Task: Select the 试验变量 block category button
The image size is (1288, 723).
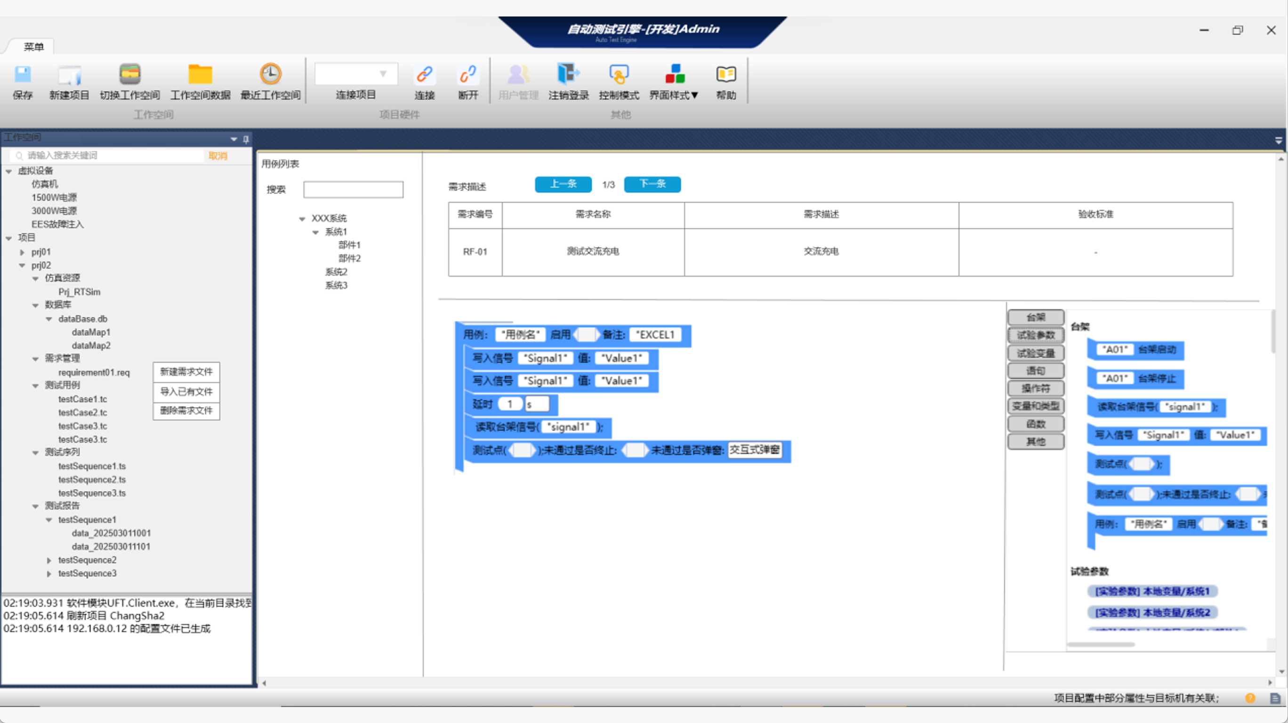Action: (1036, 353)
